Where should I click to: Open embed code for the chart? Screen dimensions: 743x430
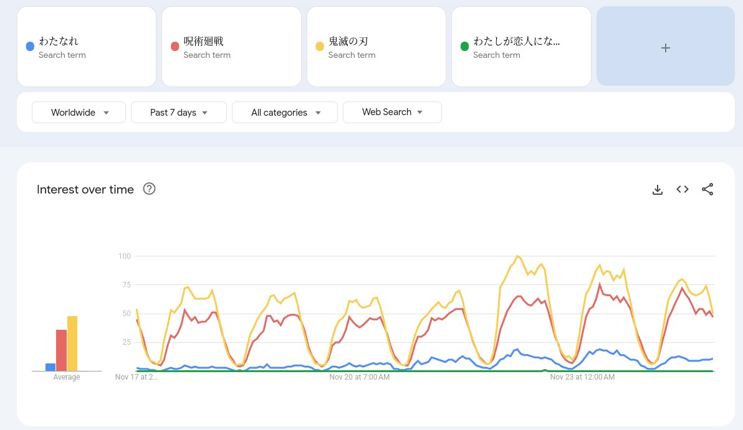click(683, 189)
